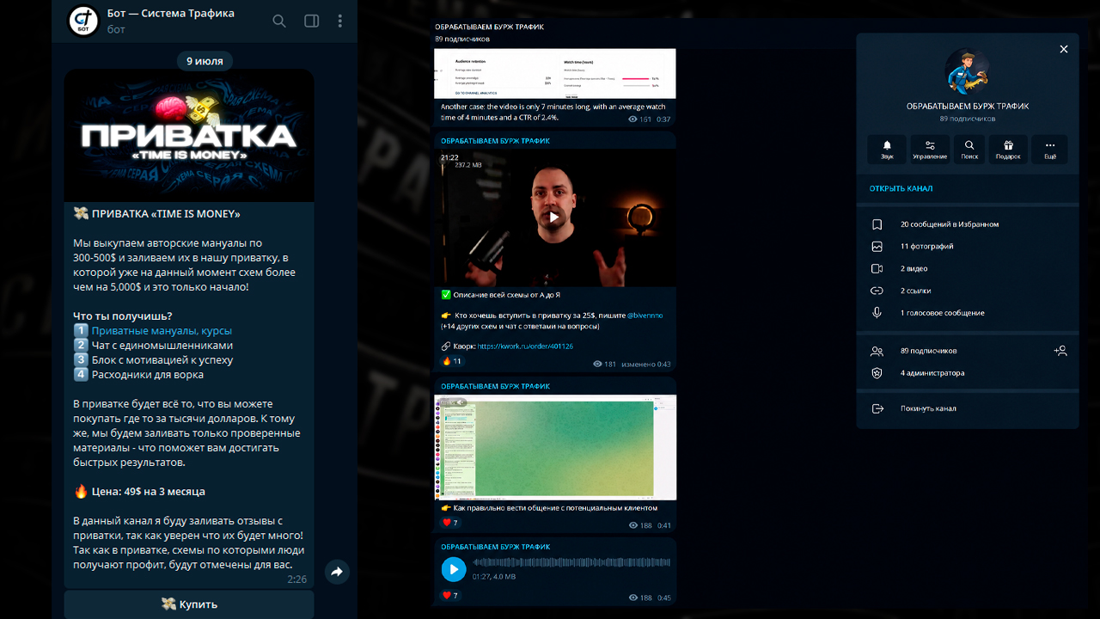Open the Приватные мануалы, курсы link
The width and height of the screenshot is (1100, 619).
[x=162, y=331]
